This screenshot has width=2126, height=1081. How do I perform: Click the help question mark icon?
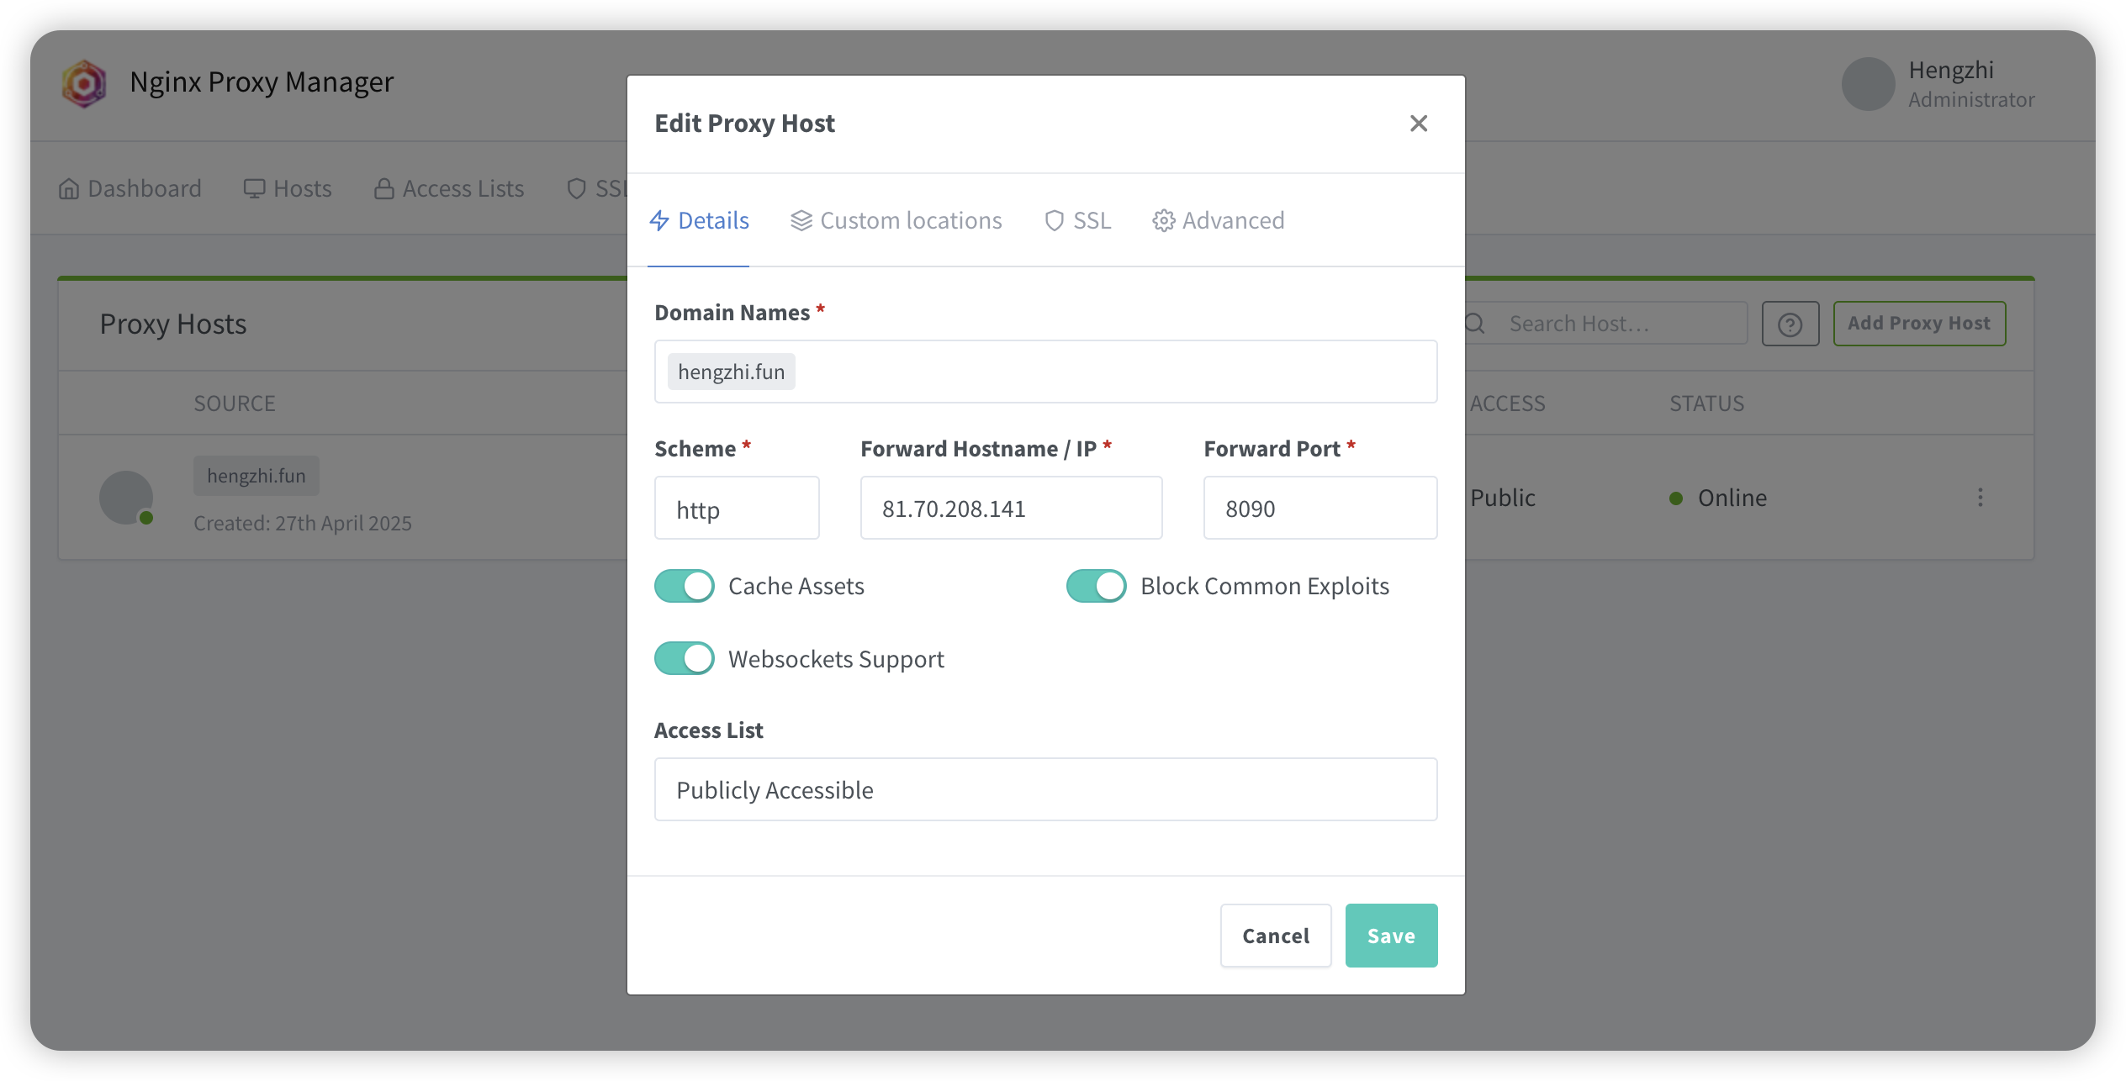click(x=1790, y=324)
